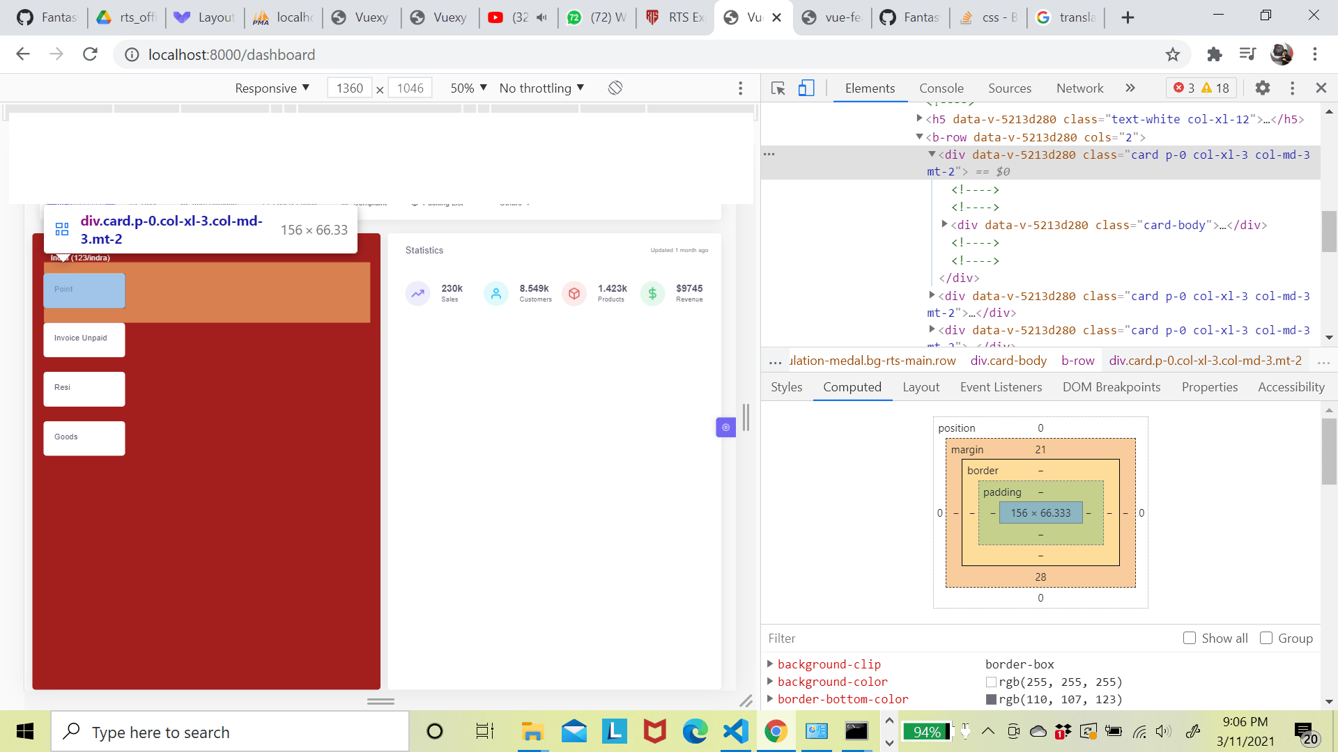The image size is (1338, 752).
Task: Open Visual Studio Code from the taskbar
Action: tap(735, 731)
